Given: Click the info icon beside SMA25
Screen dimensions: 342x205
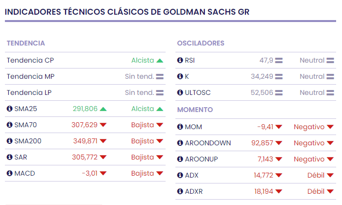Looking at the screenshot, I should pos(9,109).
